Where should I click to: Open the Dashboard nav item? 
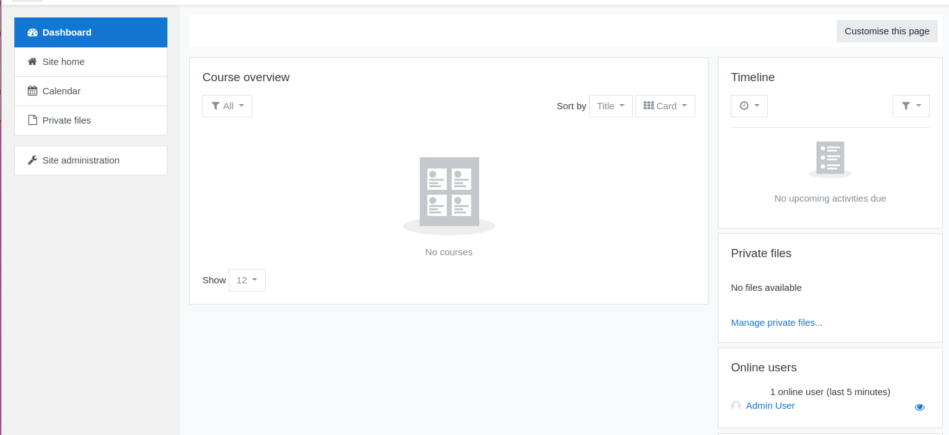pos(91,32)
